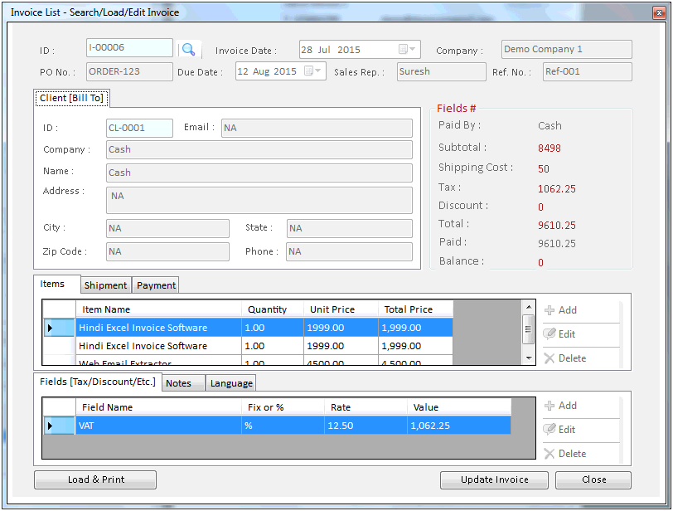673x511 pixels.
Task: Add a new tax/discount field
Action: 561,405
